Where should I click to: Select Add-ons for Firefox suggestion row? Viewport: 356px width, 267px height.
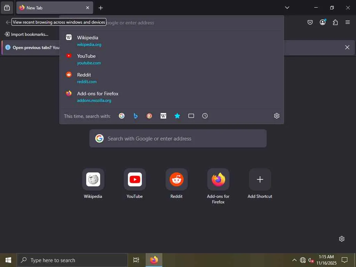pyautogui.click(x=172, y=97)
